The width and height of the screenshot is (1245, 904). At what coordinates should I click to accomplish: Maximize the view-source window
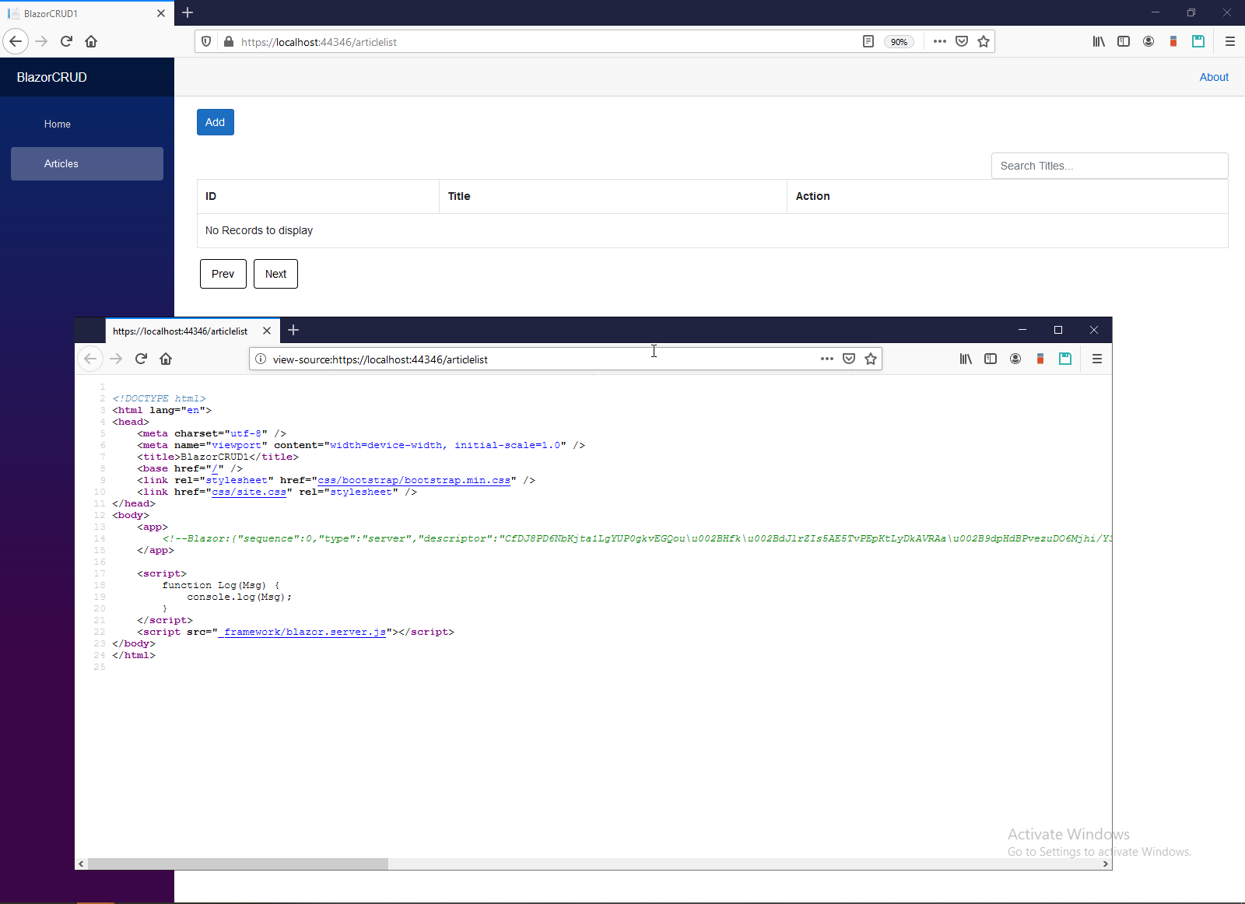(1058, 330)
